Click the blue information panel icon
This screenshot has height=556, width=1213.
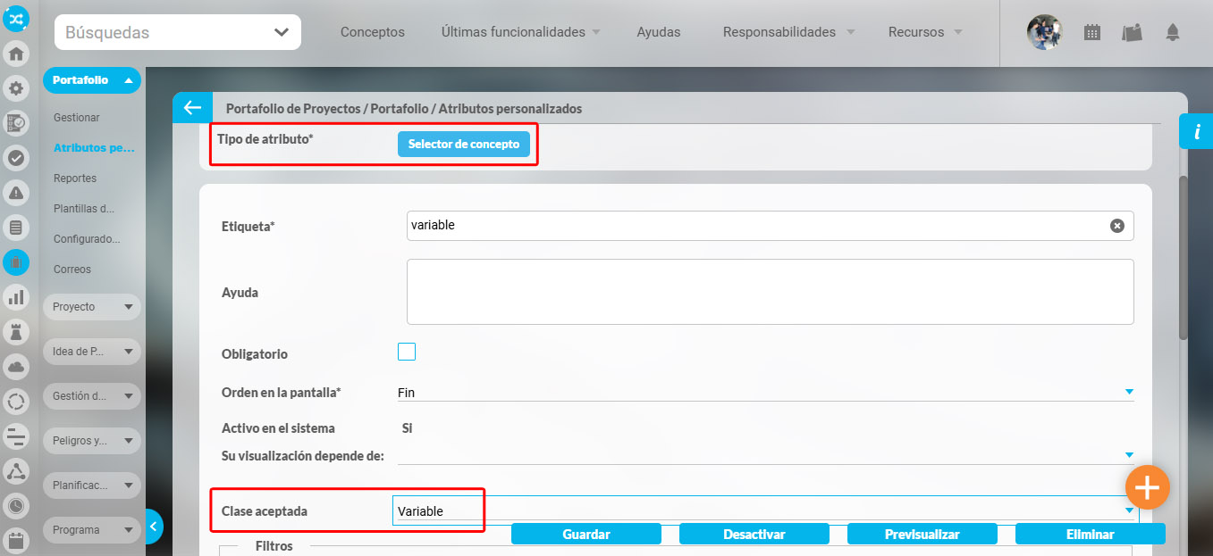tap(1196, 131)
